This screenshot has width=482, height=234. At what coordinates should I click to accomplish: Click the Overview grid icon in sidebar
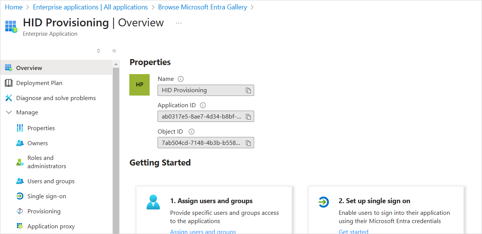(x=9, y=68)
